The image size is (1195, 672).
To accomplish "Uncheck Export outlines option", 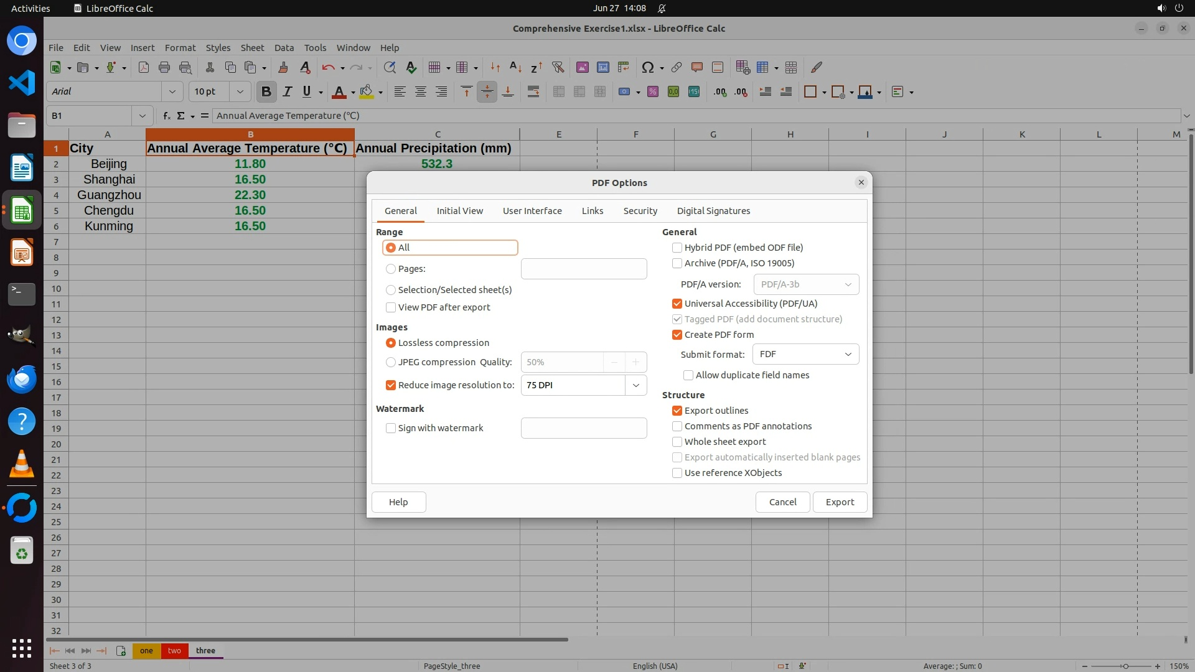I will [677, 411].
